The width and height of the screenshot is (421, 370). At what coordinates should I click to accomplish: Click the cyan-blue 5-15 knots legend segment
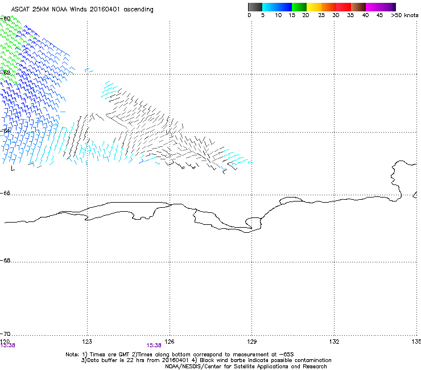[x=277, y=7]
